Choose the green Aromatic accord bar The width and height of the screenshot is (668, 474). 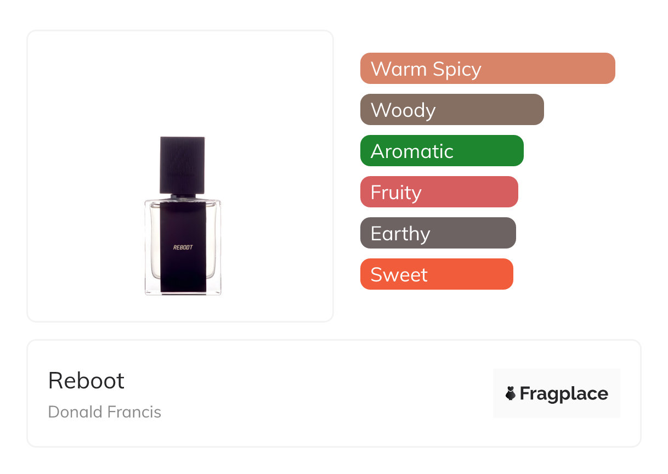click(x=441, y=151)
